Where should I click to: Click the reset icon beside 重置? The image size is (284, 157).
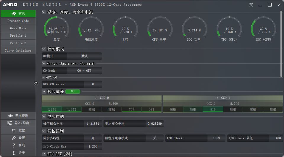coord(14,131)
